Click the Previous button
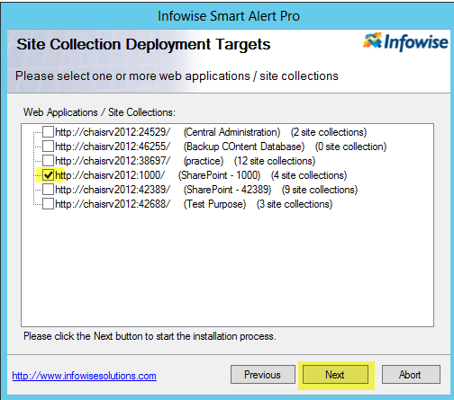Viewport: 454px width, 400px height. (263, 374)
